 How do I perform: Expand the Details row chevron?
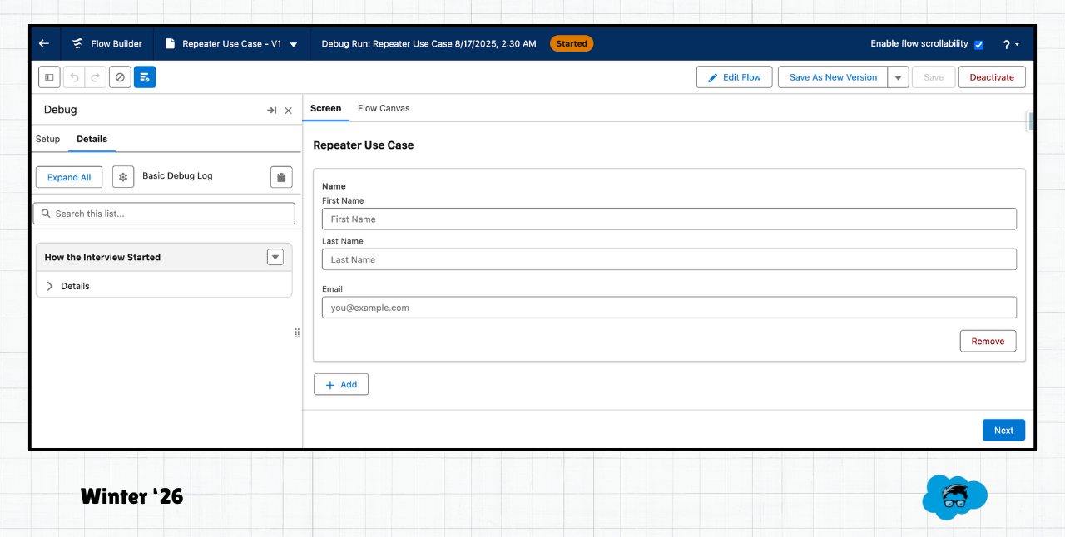[x=50, y=286]
